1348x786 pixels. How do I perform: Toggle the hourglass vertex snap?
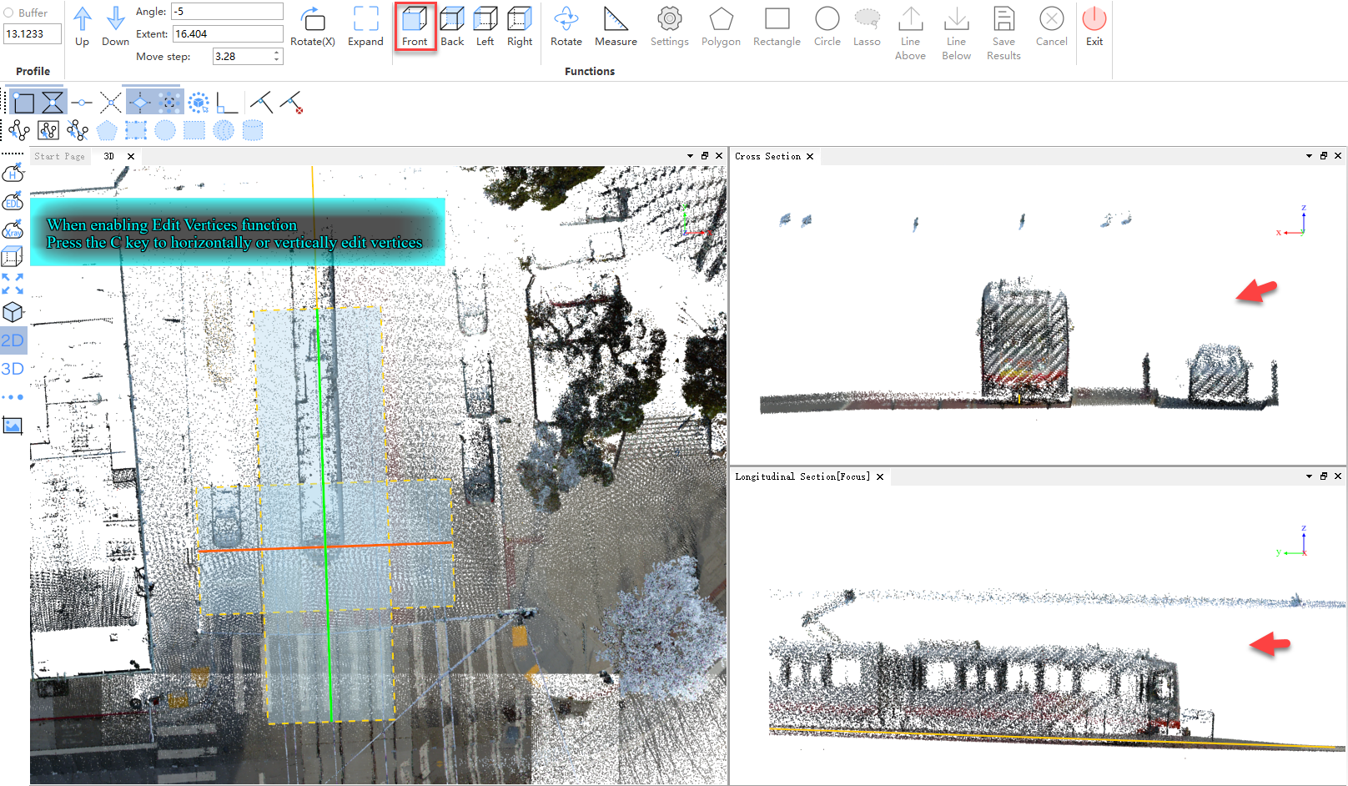pyautogui.click(x=53, y=103)
